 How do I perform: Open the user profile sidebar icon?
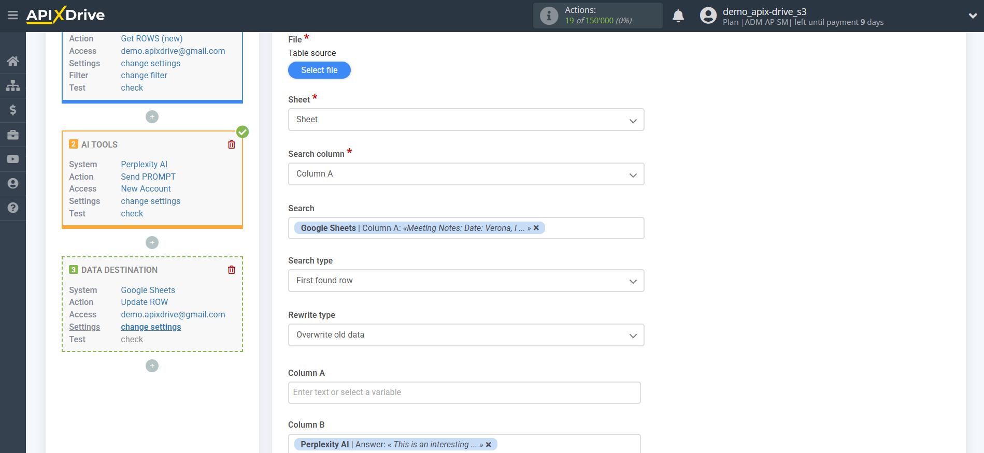click(x=13, y=183)
